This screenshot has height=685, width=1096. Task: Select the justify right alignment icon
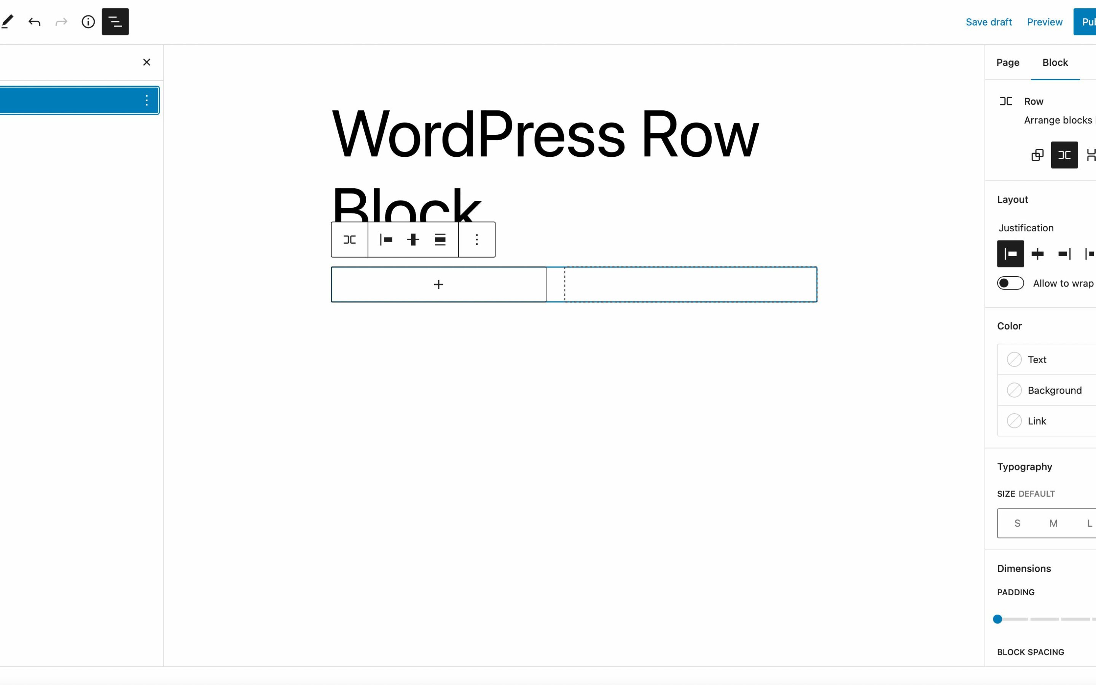[x=1064, y=253]
